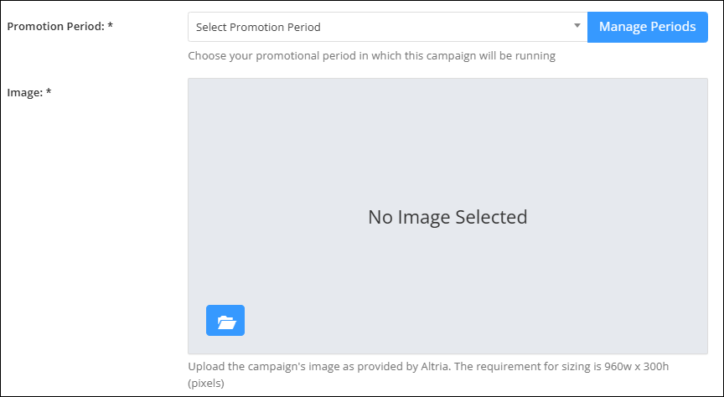The width and height of the screenshot is (724, 397).
Task: Click the folder-open browse image icon
Action: pyautogui.click(x=225, y=321)
